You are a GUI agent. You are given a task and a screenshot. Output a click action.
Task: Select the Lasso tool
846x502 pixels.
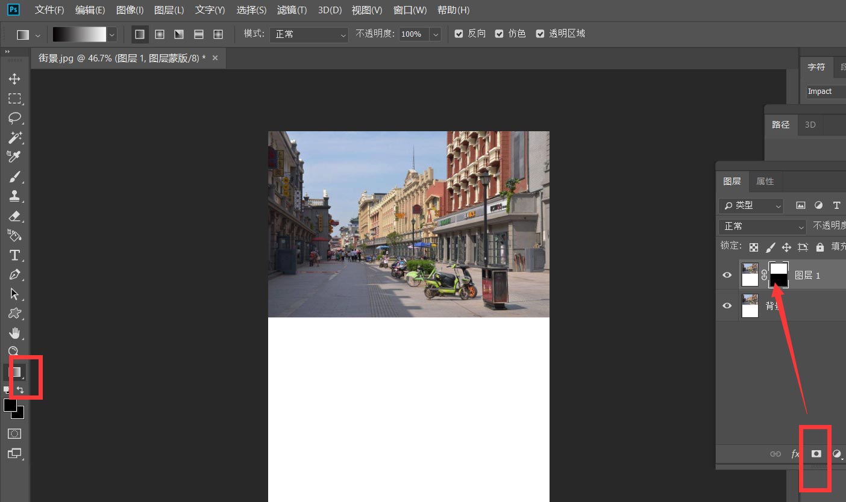14,118
